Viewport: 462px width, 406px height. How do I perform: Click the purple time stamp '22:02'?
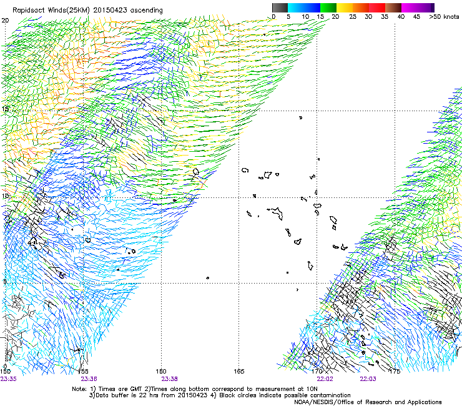coord(325,379)
